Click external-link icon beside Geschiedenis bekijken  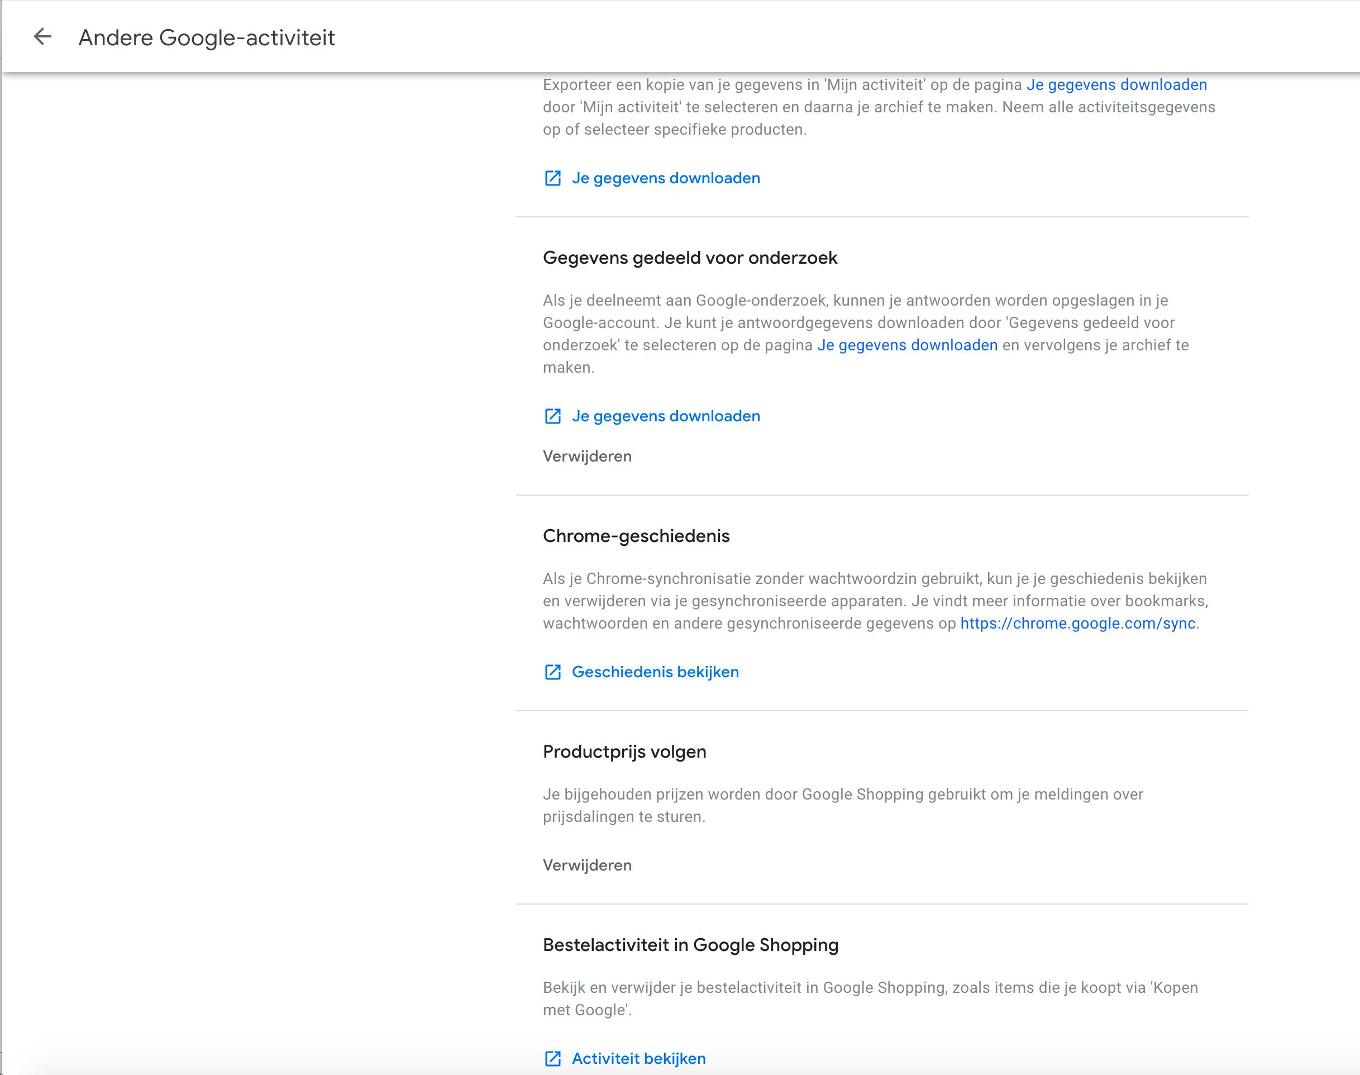[x=552, y=672]
